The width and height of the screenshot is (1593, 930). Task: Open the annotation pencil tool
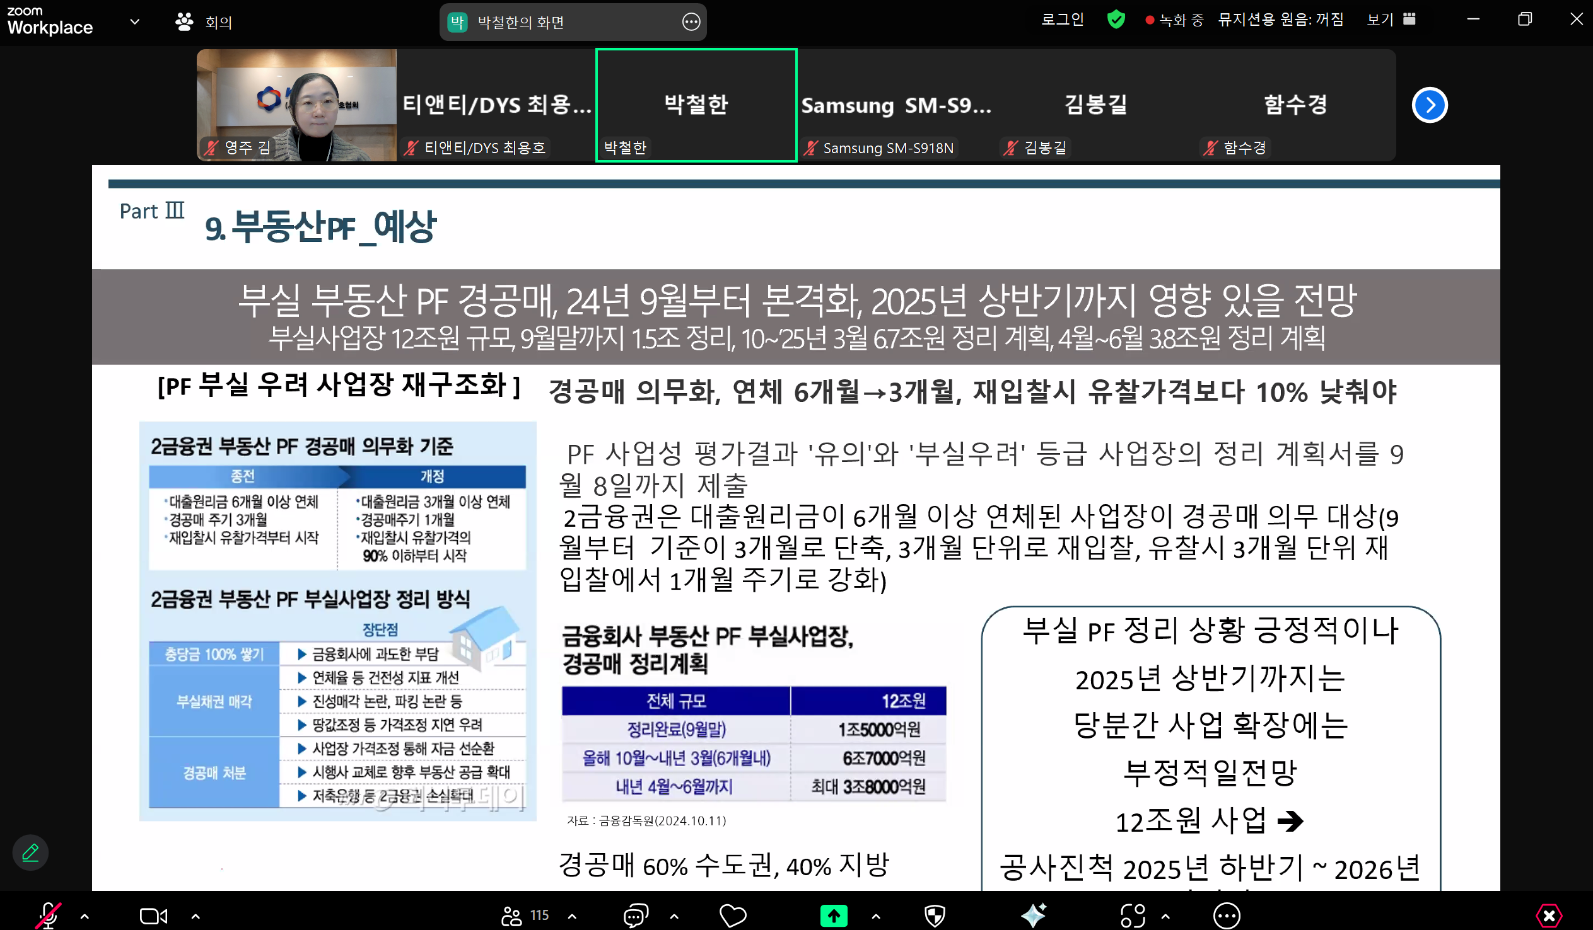pyautogui.click(x=30, y=852)
